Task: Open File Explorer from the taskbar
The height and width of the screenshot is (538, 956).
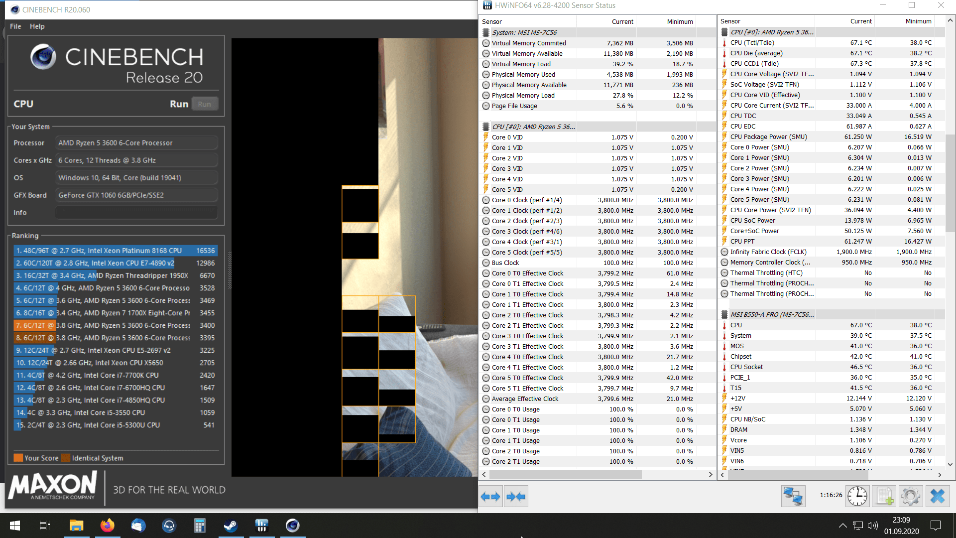Action: point(76,526)
